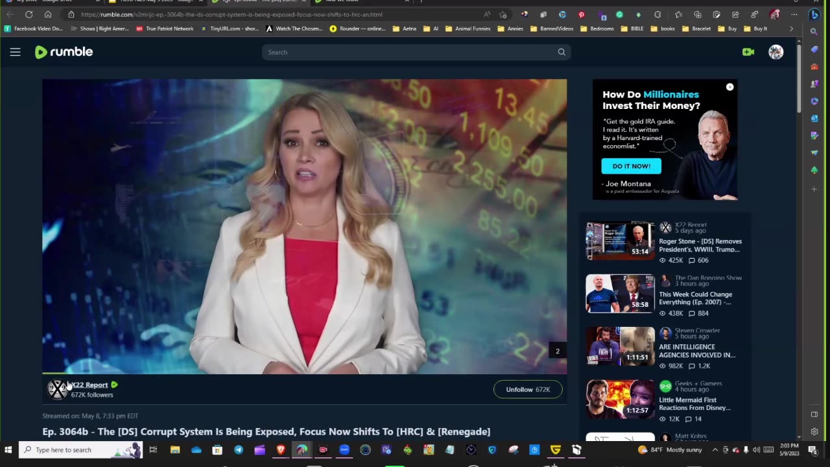The width and height of the screenshot is (830, 467).
Task: Open the Animal Funnies bookmarks folder
Action: point(466,29)
